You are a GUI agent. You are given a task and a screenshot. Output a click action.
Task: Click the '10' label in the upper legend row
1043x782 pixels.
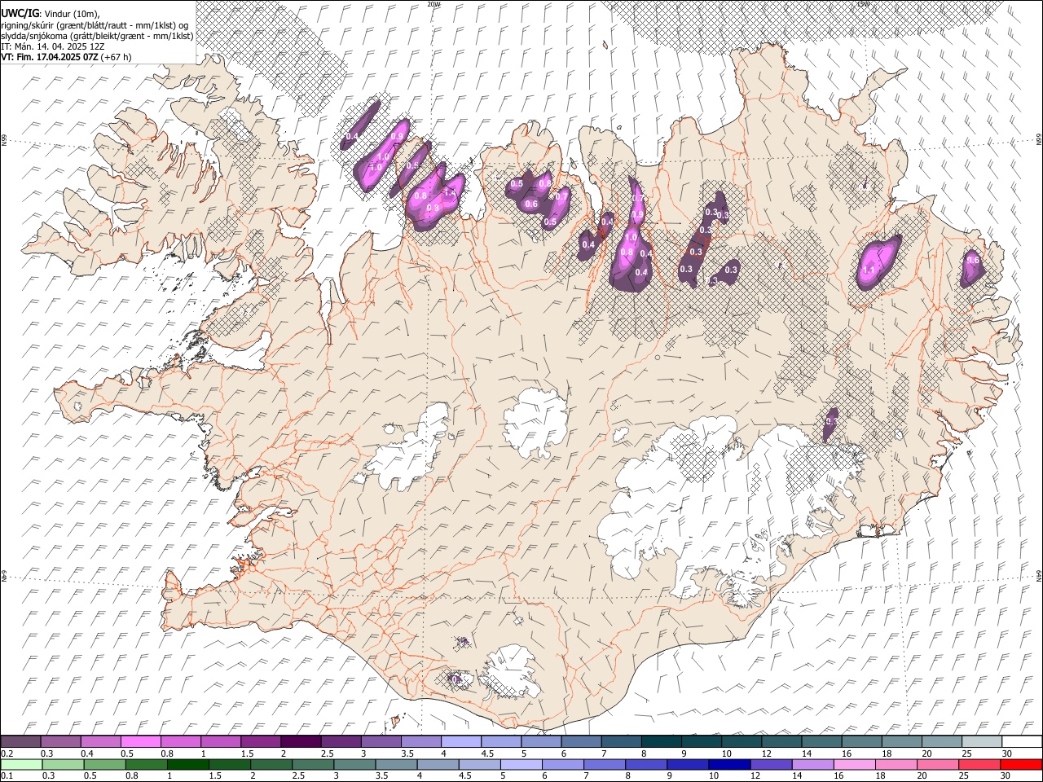(x=726, y=753)
